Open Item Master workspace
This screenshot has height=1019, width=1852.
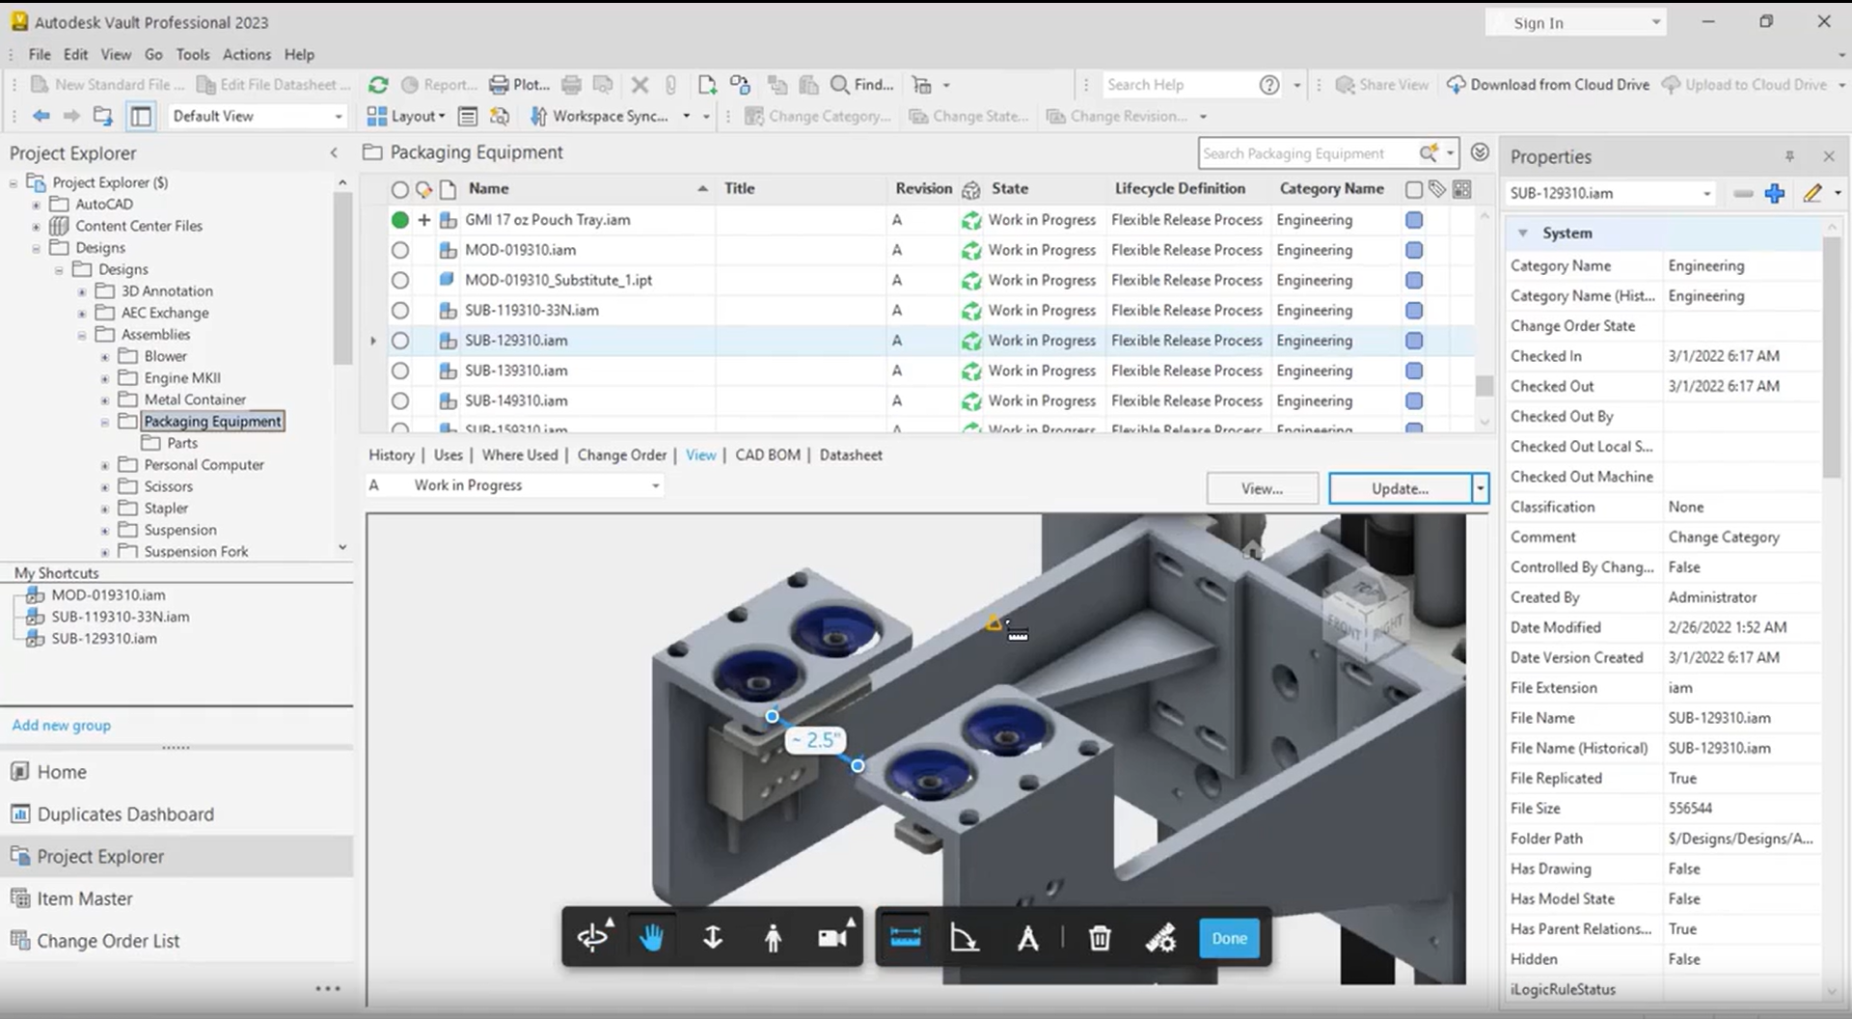click(85, 899)
